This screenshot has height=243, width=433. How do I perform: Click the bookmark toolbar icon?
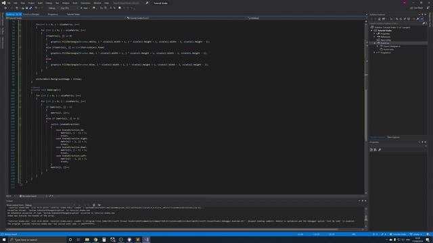(x=120, y=8)
